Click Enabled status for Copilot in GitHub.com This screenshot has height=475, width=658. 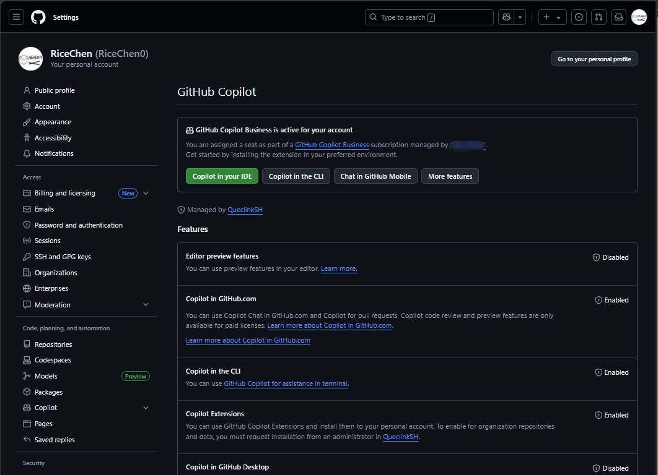pyautogui.click(x=612, y=301)
